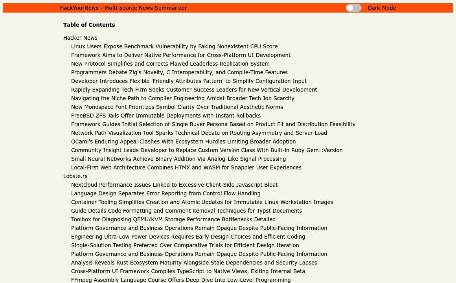Open the FreeBSD ZFS Jails article
The width and height of the screenshot is (456, 283).
pos(165,116)
